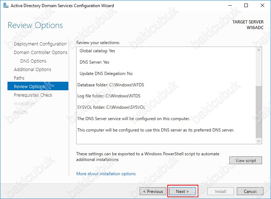Click the Next button
This screenshot has width=271, height=199.
tap(182, 192)
